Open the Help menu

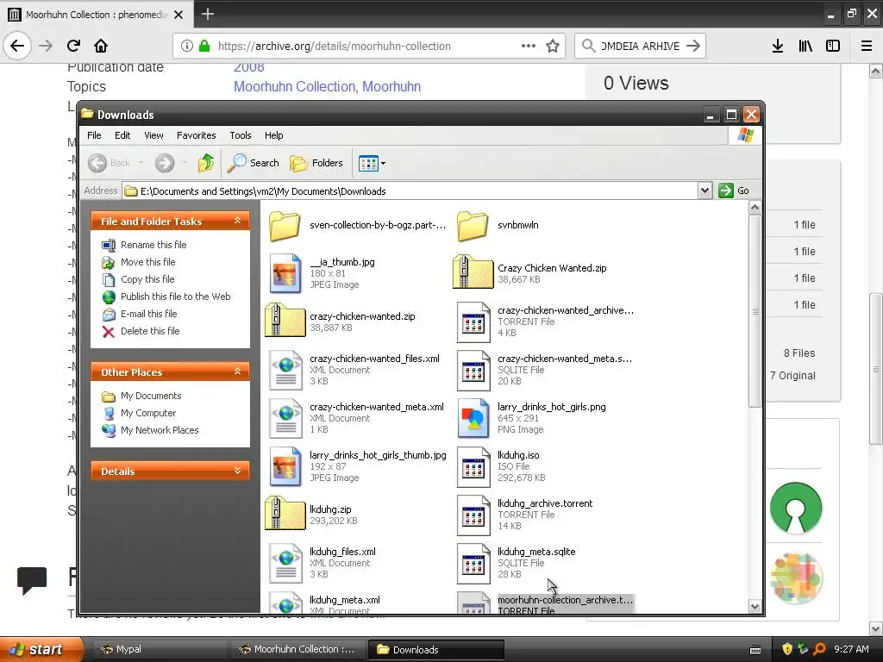pyautogui.click(x=273, y=135)
